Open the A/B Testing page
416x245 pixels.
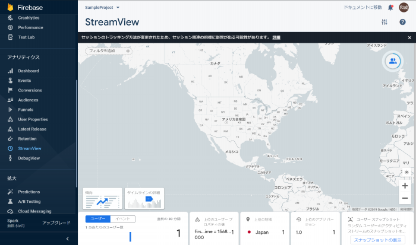coord(30,202)
